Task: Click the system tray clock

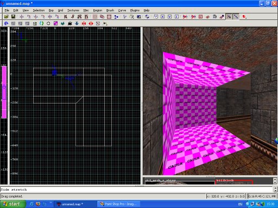Action: pos(270,204)
